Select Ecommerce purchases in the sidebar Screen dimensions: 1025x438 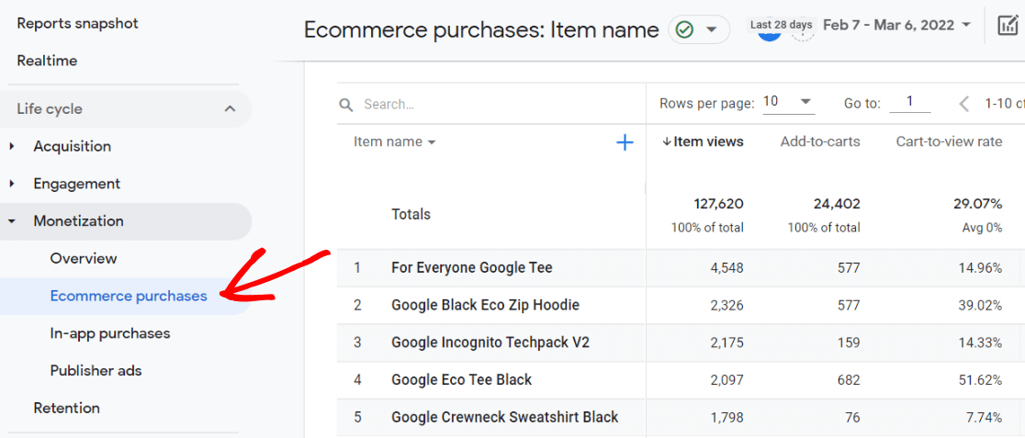129,297
